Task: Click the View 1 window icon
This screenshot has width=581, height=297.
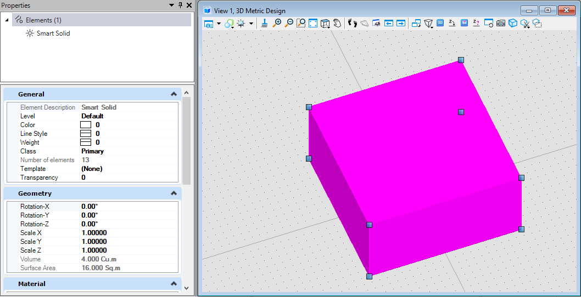Action: click(x=208, y=11)
